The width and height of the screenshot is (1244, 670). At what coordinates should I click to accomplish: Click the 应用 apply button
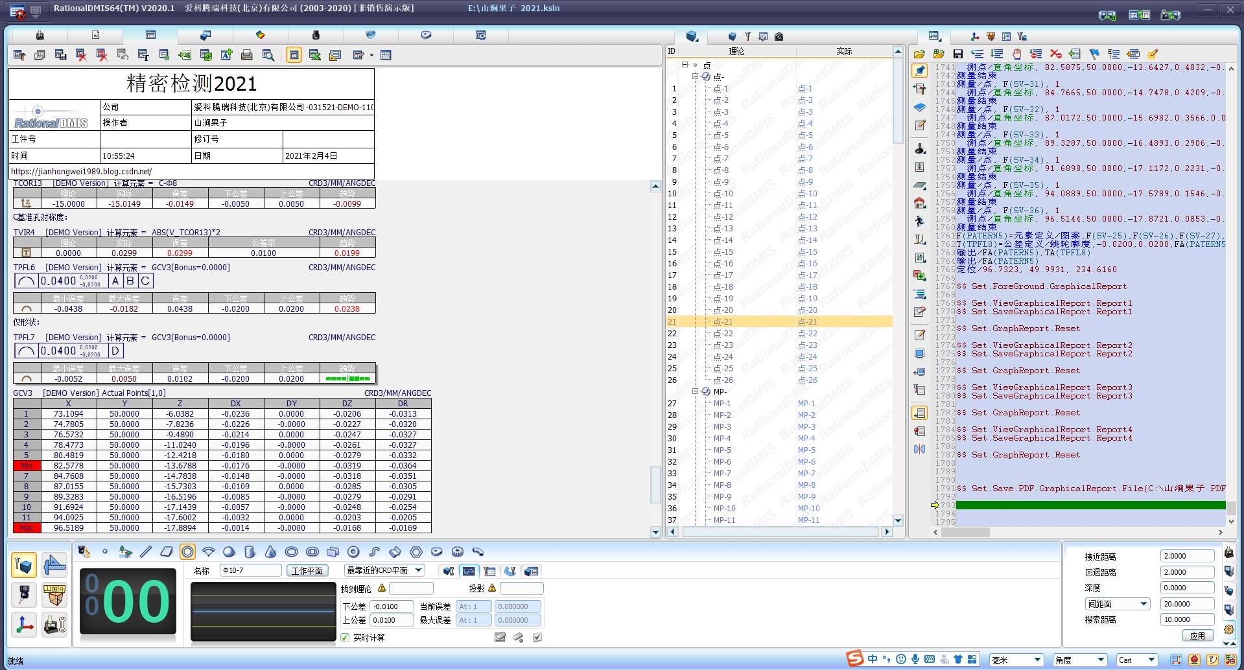pyautogui.click(x=1197, y=636)
